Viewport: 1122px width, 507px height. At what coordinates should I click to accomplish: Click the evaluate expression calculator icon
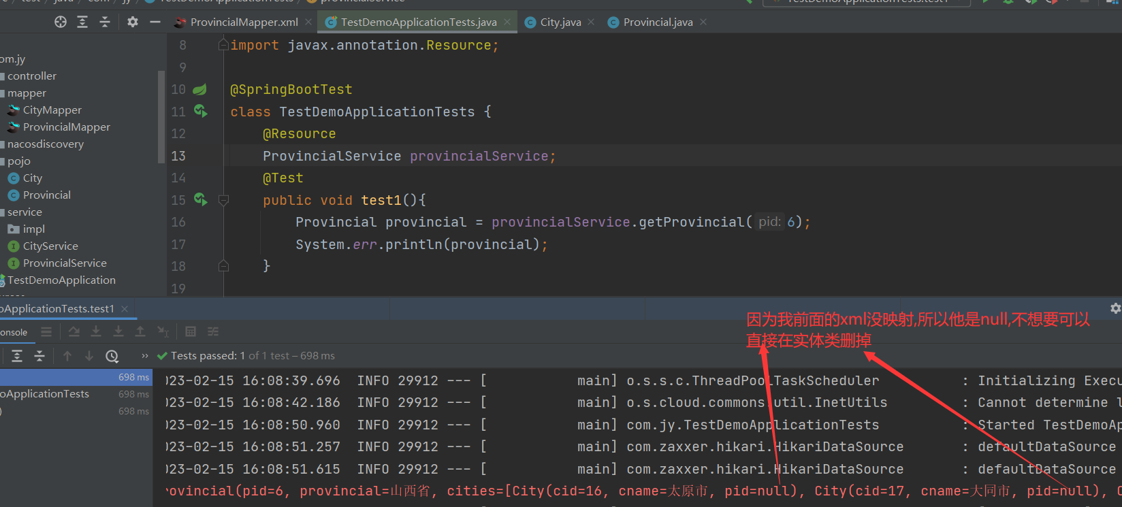(x=191, y=331)
